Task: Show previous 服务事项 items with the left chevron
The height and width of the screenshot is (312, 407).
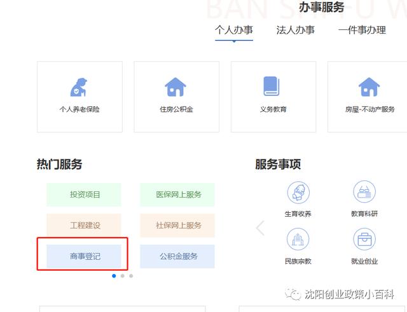Action: pyautogui.click(x=260, y=228)
